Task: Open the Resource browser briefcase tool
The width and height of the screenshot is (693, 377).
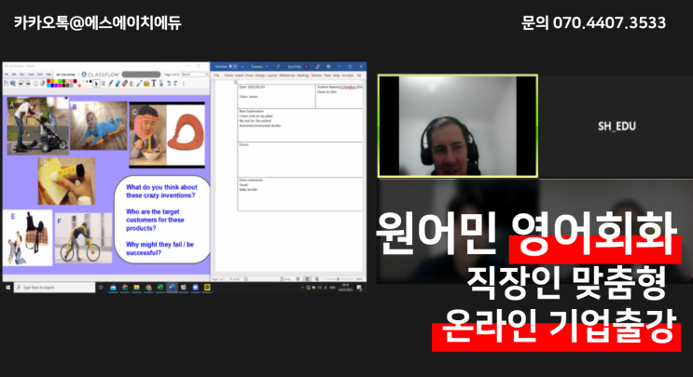Action: (146, 83)
